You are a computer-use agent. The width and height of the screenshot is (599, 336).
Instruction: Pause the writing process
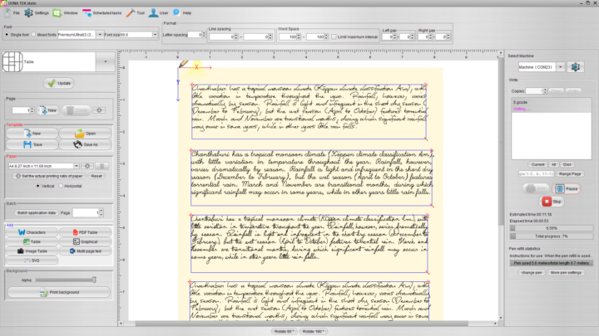(x=567, y=188)
